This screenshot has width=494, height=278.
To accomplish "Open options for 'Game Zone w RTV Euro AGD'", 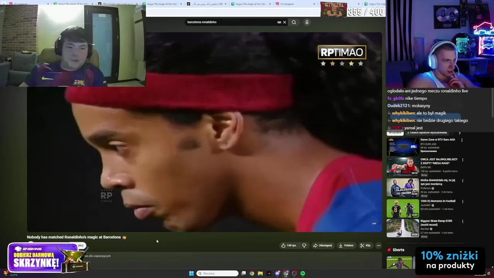I will pos(462,140).
